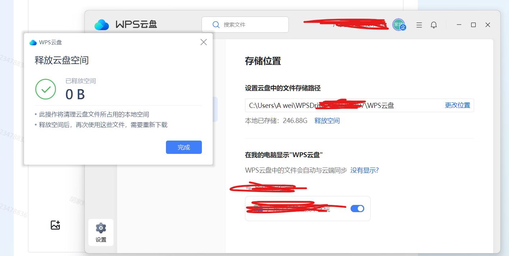Click the storage path text field
The image size is (509, 256).
coord(360,105)
